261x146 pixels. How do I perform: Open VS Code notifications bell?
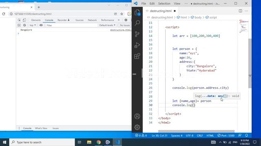pyautogui.click(x=246, y=135)
